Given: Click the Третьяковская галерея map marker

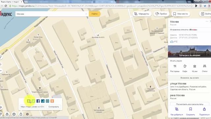Looking at the screenshot, I should pos(99,110).
